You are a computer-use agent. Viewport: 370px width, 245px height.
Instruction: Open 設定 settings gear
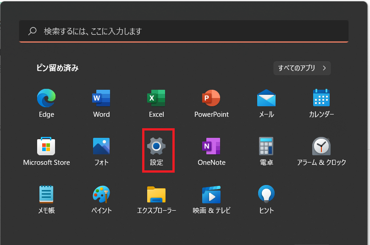pos(156,151)
